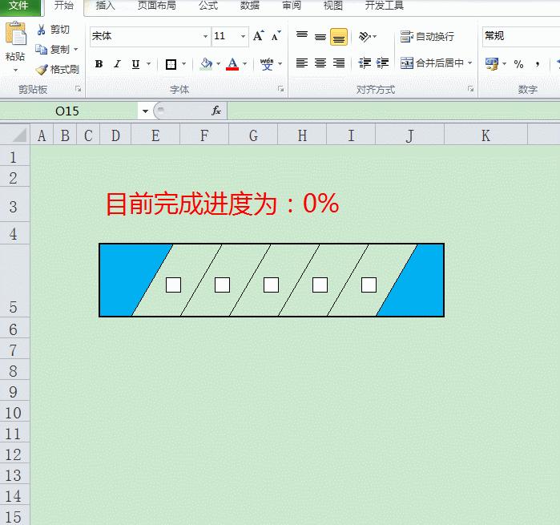560x525 pixels.
Task: Toggle the highlighted bottom align button
Action: [x=339, y=37]
